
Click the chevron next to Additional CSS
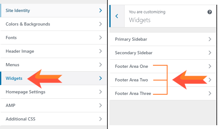click(100, 119)
